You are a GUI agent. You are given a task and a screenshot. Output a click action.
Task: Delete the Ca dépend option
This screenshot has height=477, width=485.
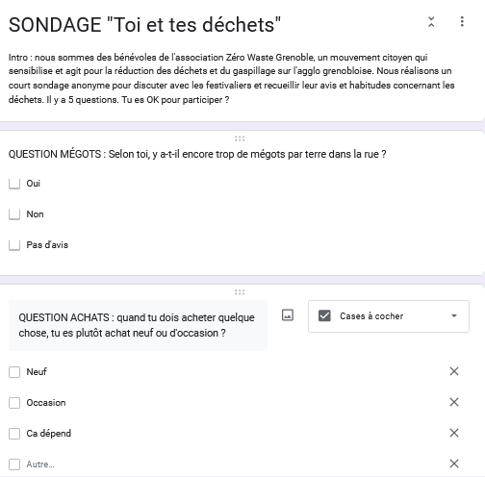point(454,433)
